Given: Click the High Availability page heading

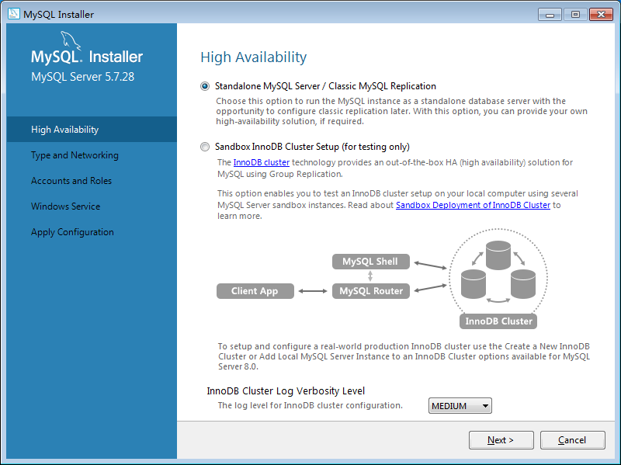Looking at the screenshot, I should coord(254,57).
